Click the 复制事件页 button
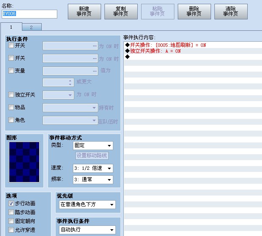Viewport: 262px width, 236px height. (121, 11)
